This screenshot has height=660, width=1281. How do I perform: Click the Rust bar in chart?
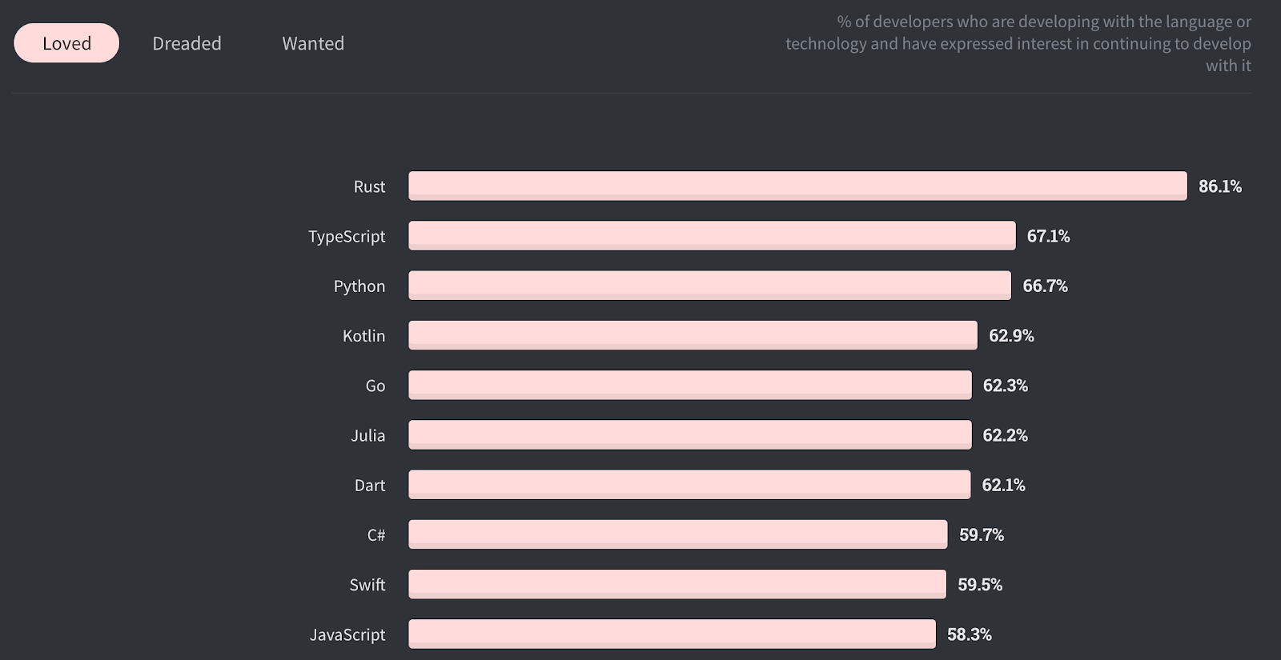(797, 186)
